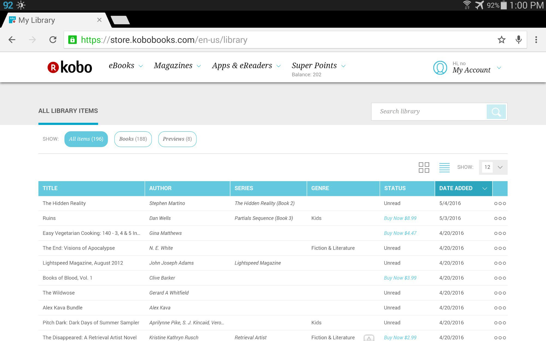Open items-per-page dropdown showing 12
The height and width of the screenshot is (341, 546).
pyautogui.click(x=493, y=167)
